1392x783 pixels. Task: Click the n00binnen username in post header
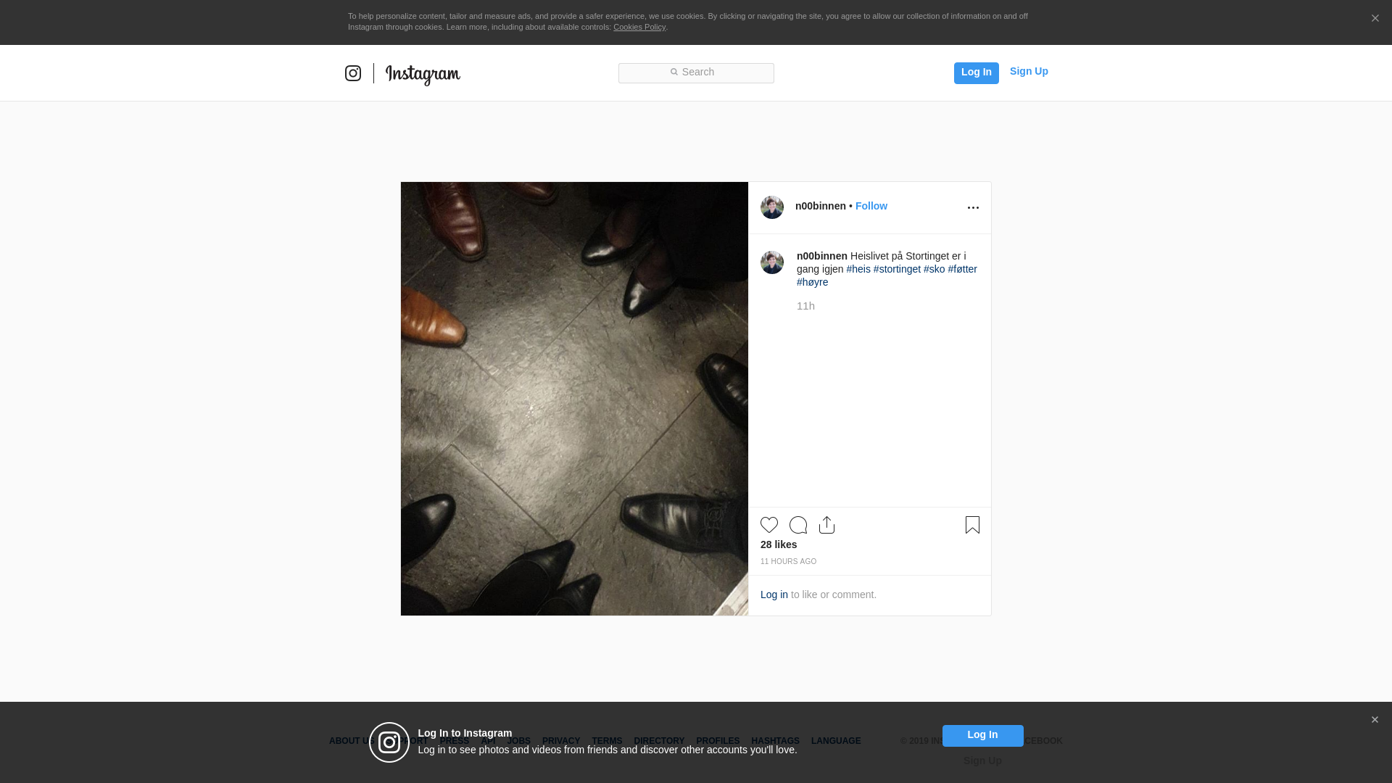coord(821,206)
